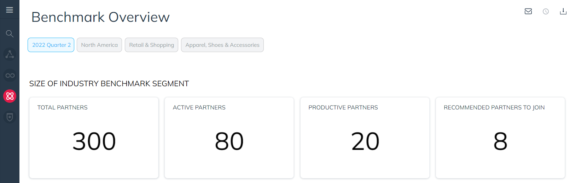Open the shield icon in sidebar
Screen dimensions: 570x183
[x=10, y=117]
